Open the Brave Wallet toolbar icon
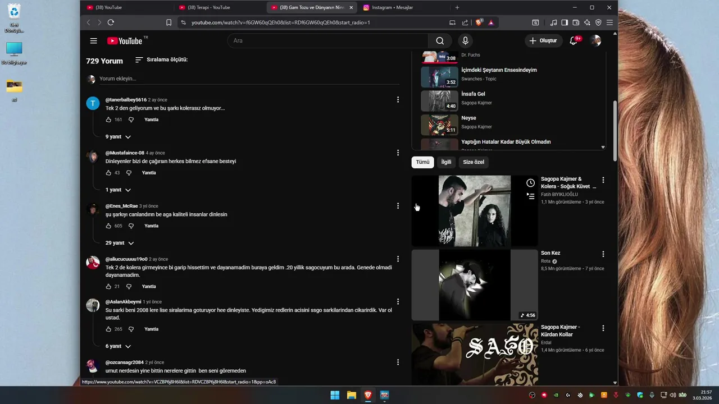The height and width of the screenshot is (404, 719). 576,22
